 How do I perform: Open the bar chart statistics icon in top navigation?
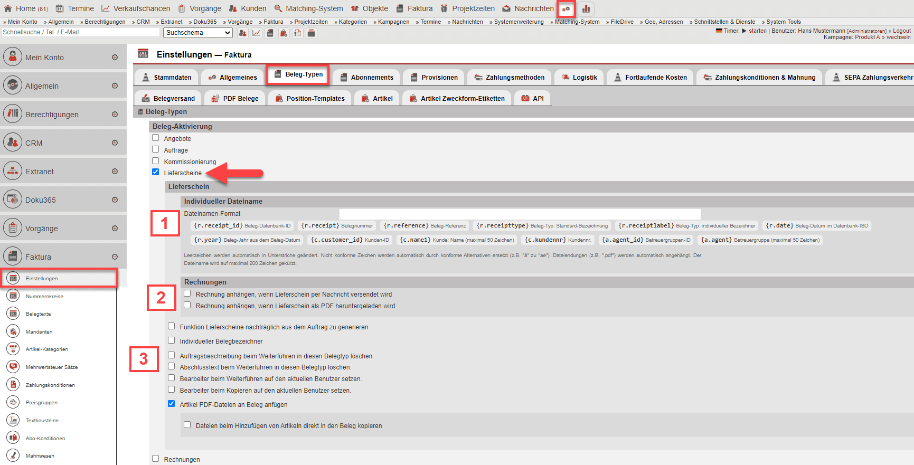pyautogui.click(x=586, y=9)
